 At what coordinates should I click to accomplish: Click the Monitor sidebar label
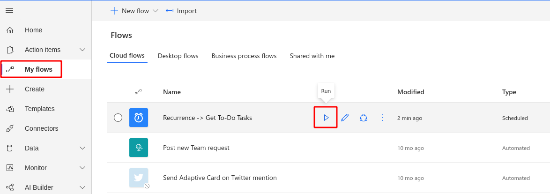(x=36, y=168)
